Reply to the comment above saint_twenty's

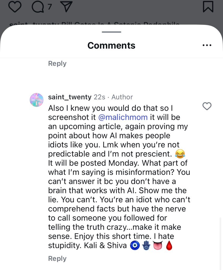pos(57,64)
